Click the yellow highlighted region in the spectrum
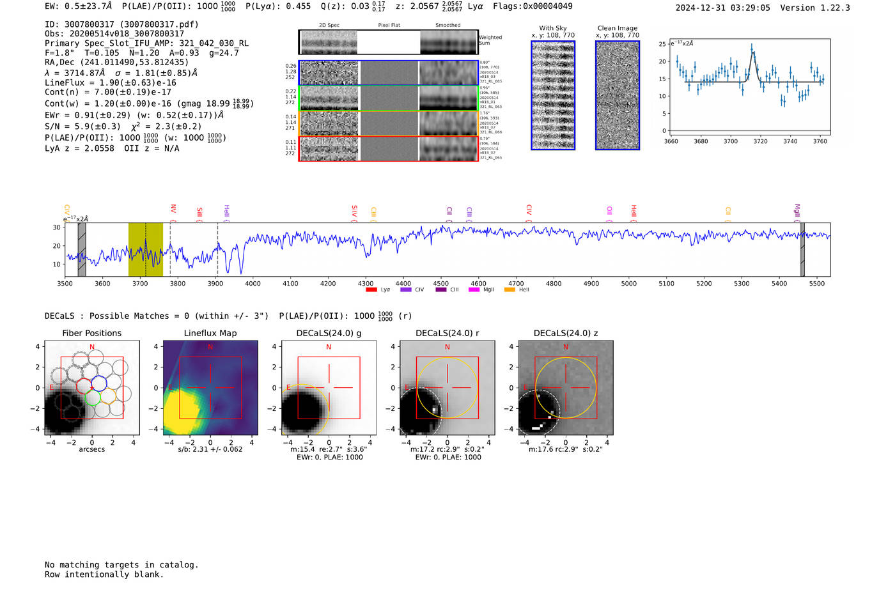This screenshot has height=609, width=895. tap(146, 249)
